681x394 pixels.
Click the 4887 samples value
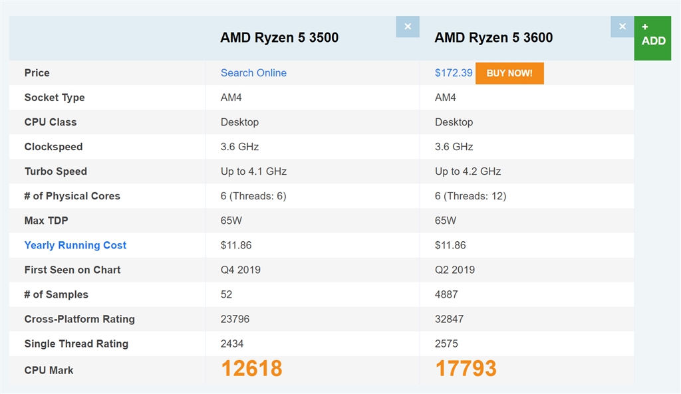[x=446, y=294]
